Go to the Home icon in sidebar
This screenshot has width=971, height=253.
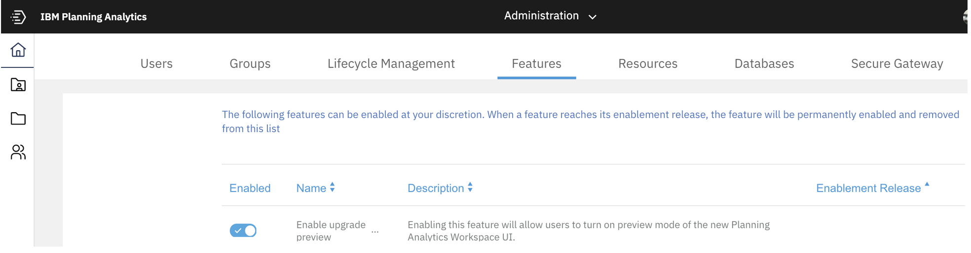pyautogui.click(x=18, y=50)
